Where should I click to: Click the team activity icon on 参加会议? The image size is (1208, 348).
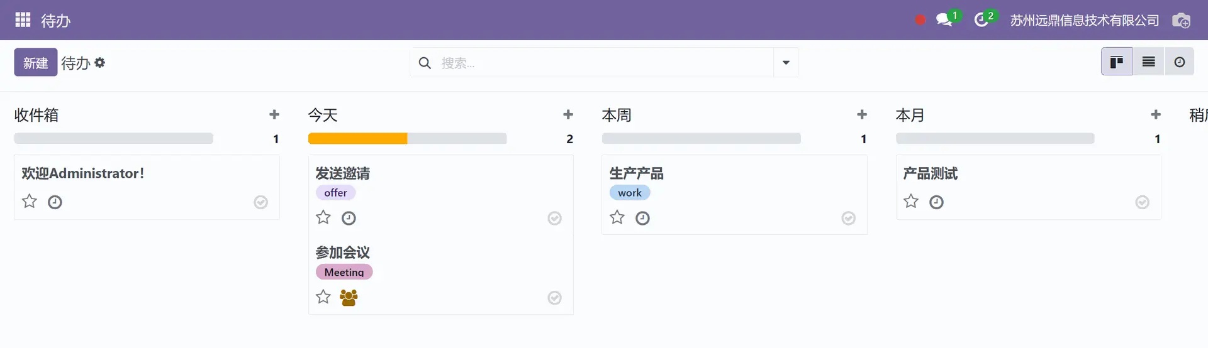349,297
